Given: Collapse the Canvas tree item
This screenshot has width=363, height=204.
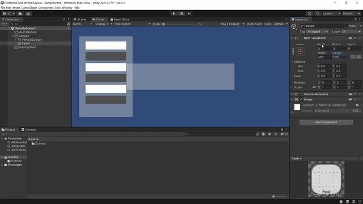Looking at the screenshot, I should (12, 36).
